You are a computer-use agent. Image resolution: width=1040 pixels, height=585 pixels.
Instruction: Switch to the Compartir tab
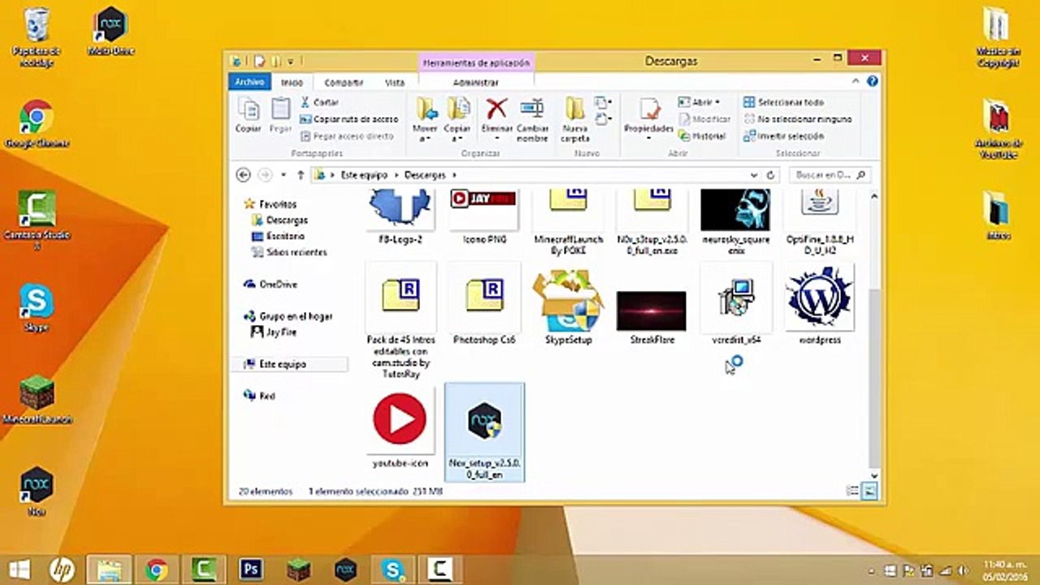(344, 82)
